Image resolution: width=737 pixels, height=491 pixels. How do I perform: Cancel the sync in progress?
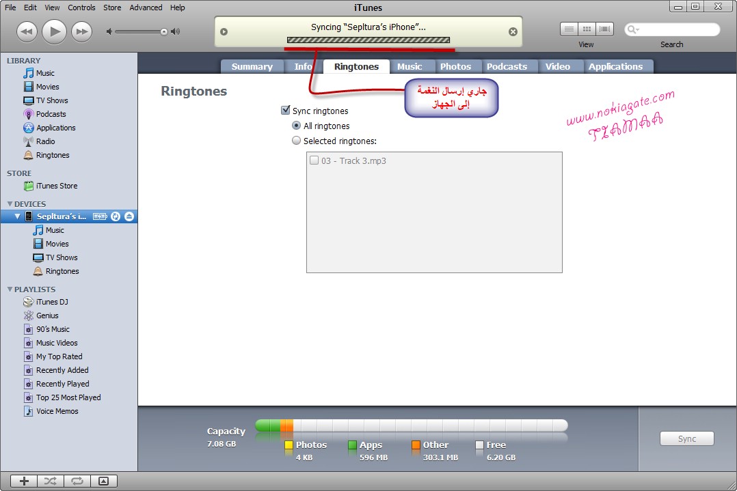(513, 31)
